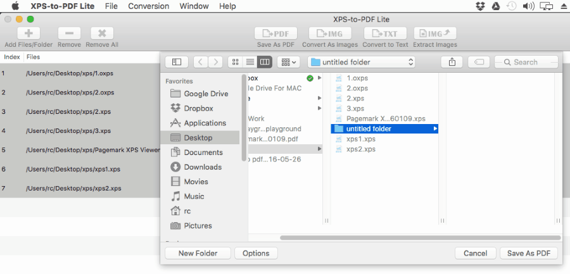Screen dimensions: 570x274
Task: Click the Pagemark X...60109.xps file
Action: tap(384, 118)
